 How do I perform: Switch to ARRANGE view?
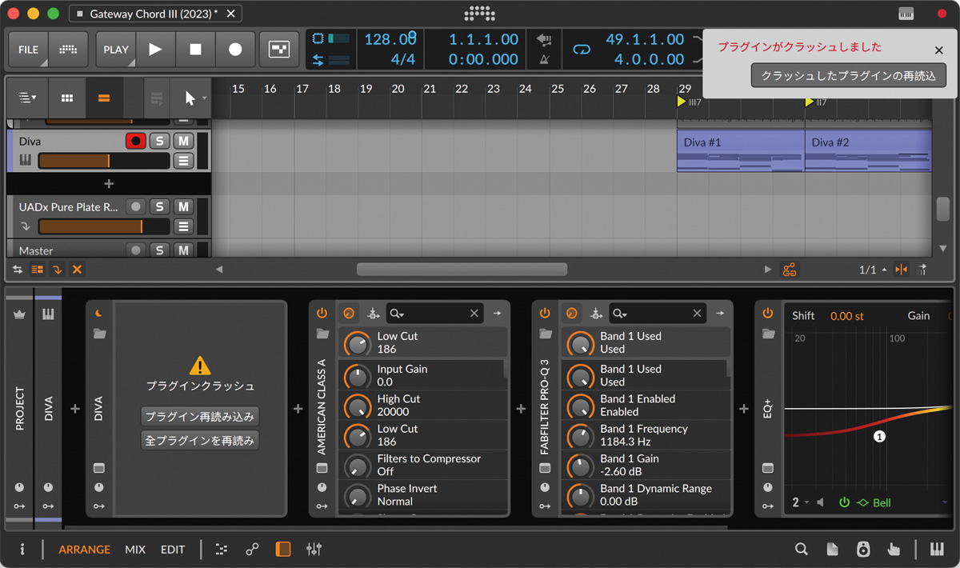click(84, 550)
